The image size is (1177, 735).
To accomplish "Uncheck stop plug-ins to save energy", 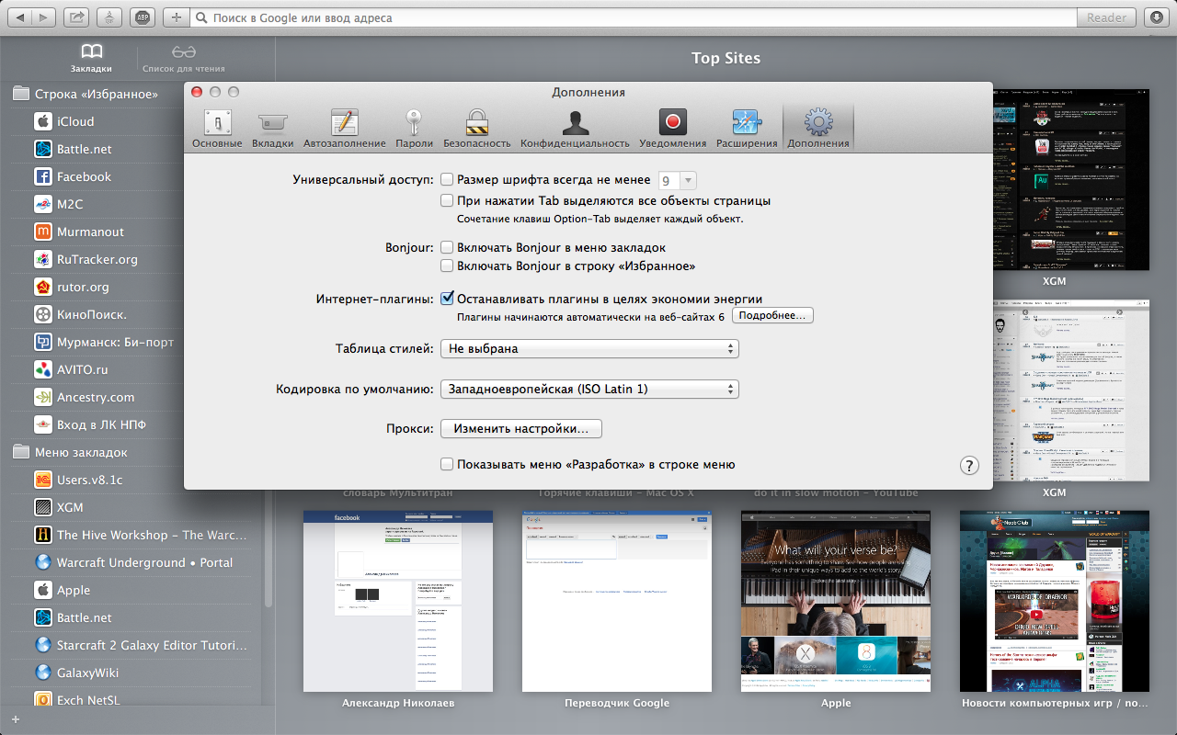I will tap(447, 298).
